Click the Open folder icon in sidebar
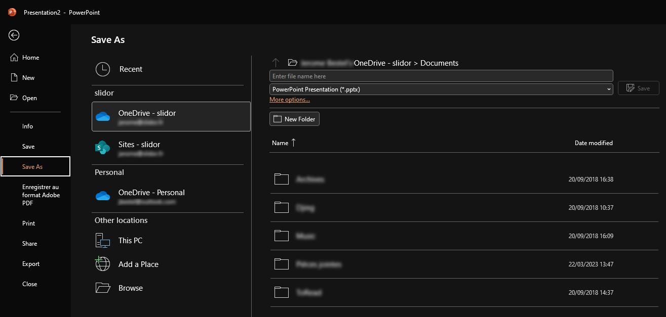 point(14,98)
